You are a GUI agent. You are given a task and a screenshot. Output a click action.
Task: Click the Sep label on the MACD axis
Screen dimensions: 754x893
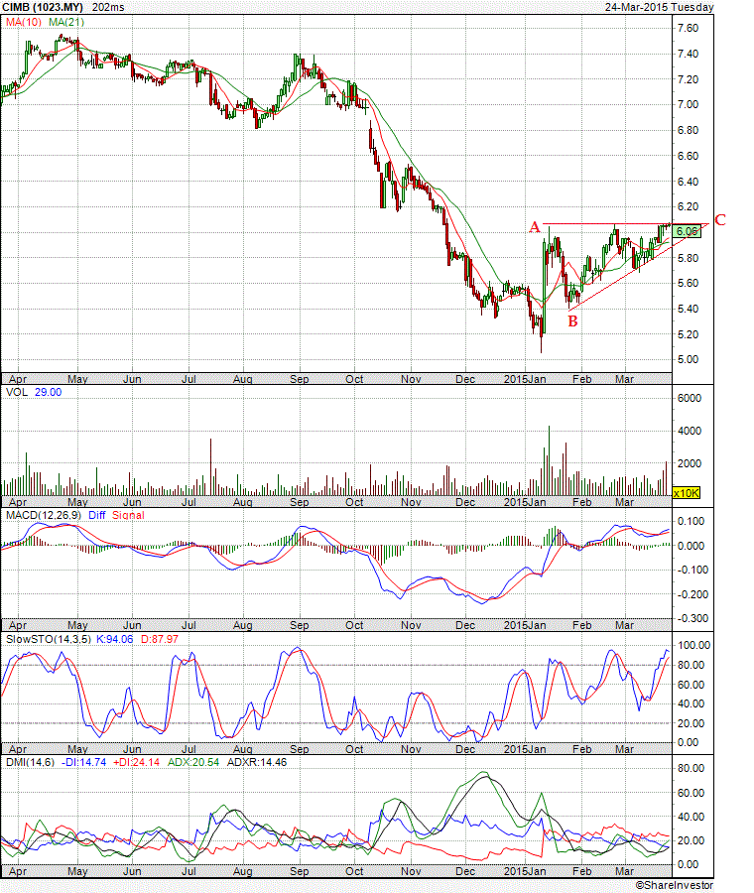299,625
